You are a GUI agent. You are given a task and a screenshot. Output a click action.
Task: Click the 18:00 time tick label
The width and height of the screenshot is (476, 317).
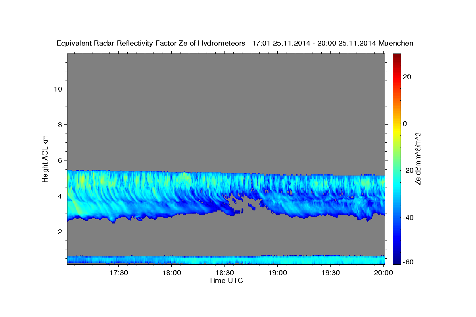pos(172,273)
